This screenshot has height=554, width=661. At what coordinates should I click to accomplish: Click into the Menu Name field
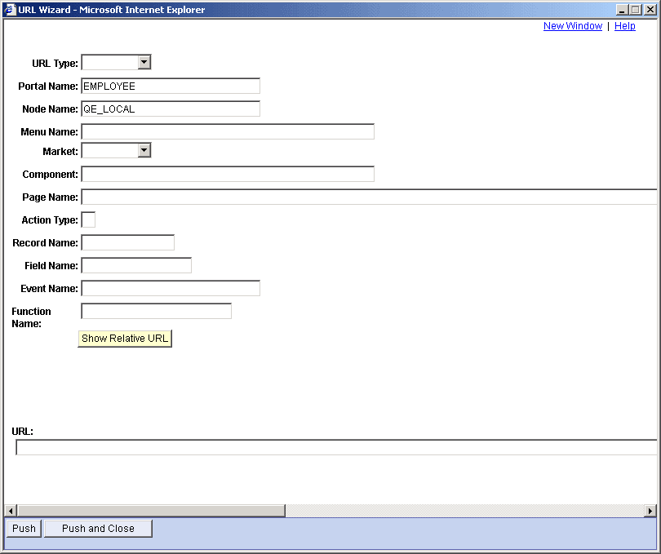(x=227, y=131)
